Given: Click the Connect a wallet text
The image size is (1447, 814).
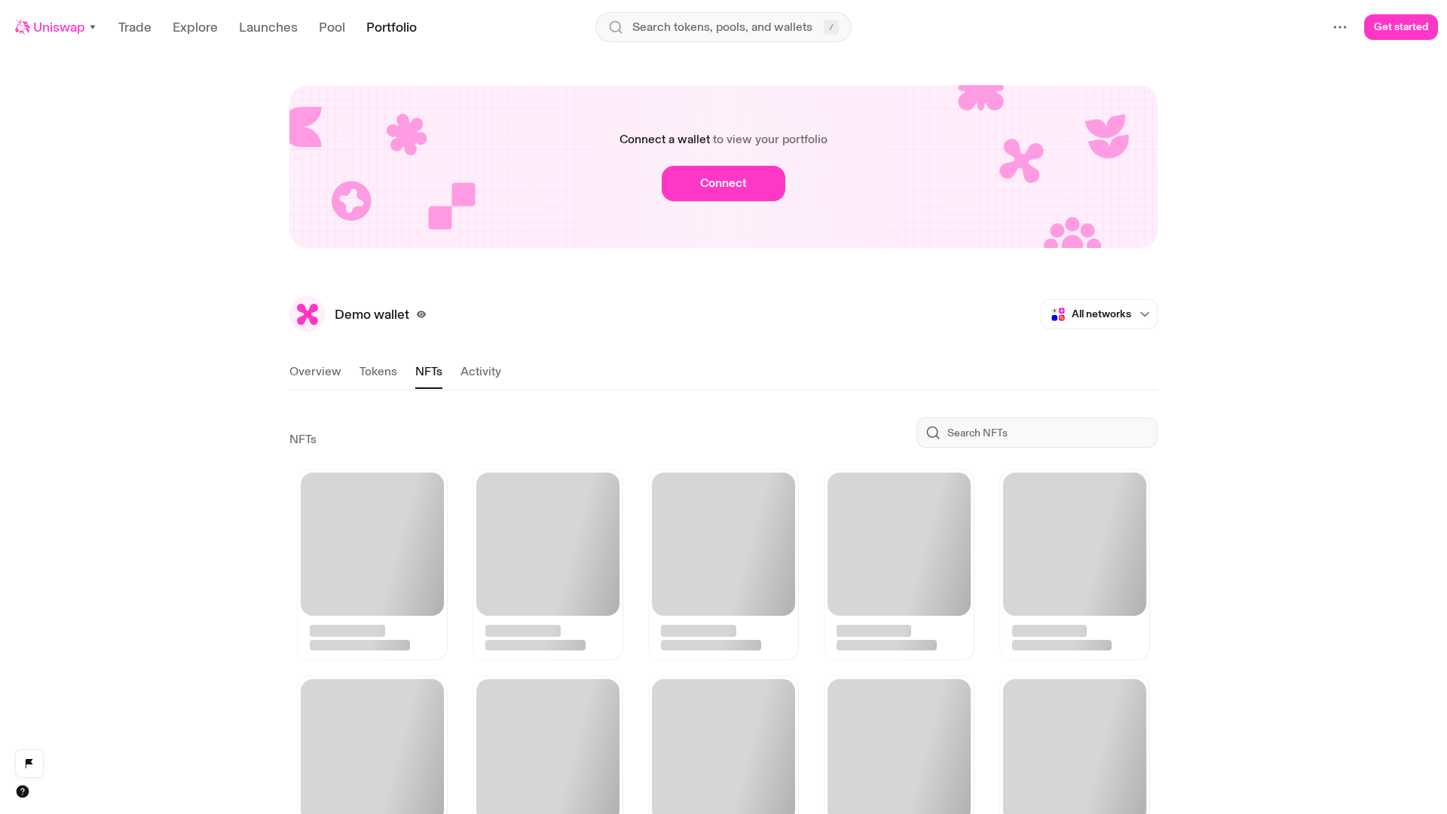Looking at the screenshot, I should click(665, 139).
